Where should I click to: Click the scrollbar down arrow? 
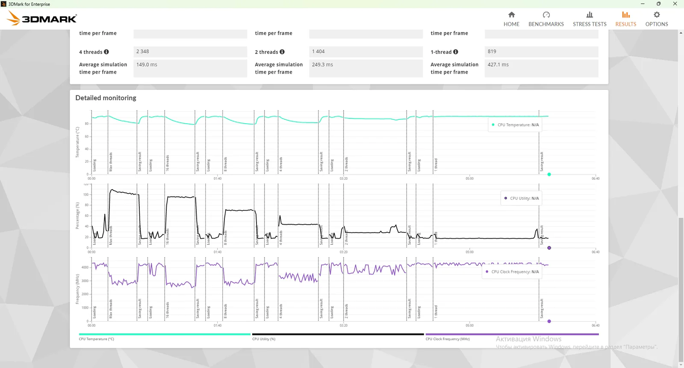click(x=681, y=365)
